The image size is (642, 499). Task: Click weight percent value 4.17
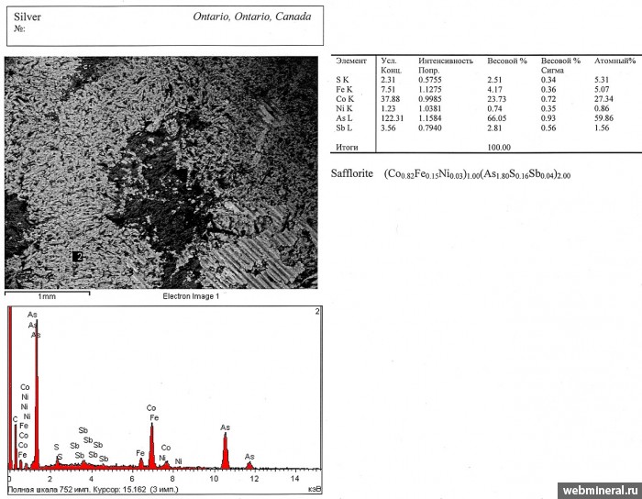[494, 89]
